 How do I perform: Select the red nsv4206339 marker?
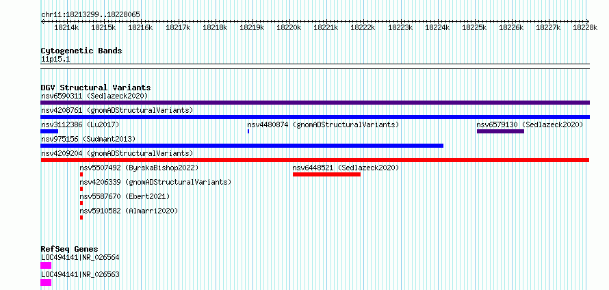(x=81, y=189)
